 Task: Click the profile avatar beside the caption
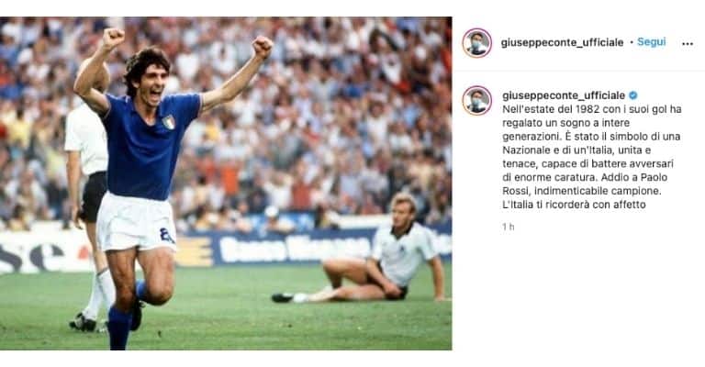[x=476, y=100]
